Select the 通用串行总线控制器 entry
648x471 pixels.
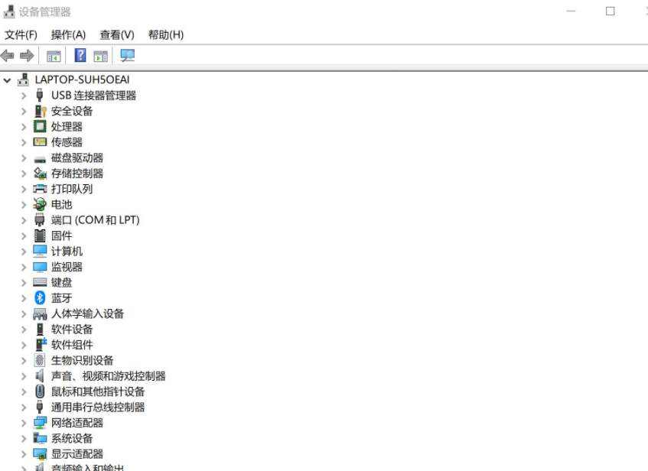click(x=98, y=408)
